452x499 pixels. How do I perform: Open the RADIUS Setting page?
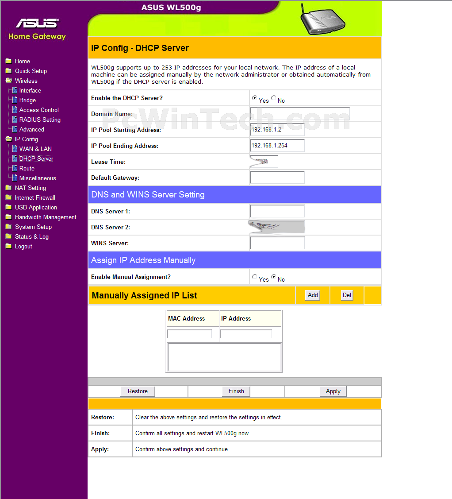click(x=40, y=120)
